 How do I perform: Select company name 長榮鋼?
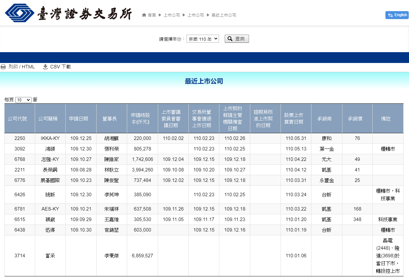(50, 170)
